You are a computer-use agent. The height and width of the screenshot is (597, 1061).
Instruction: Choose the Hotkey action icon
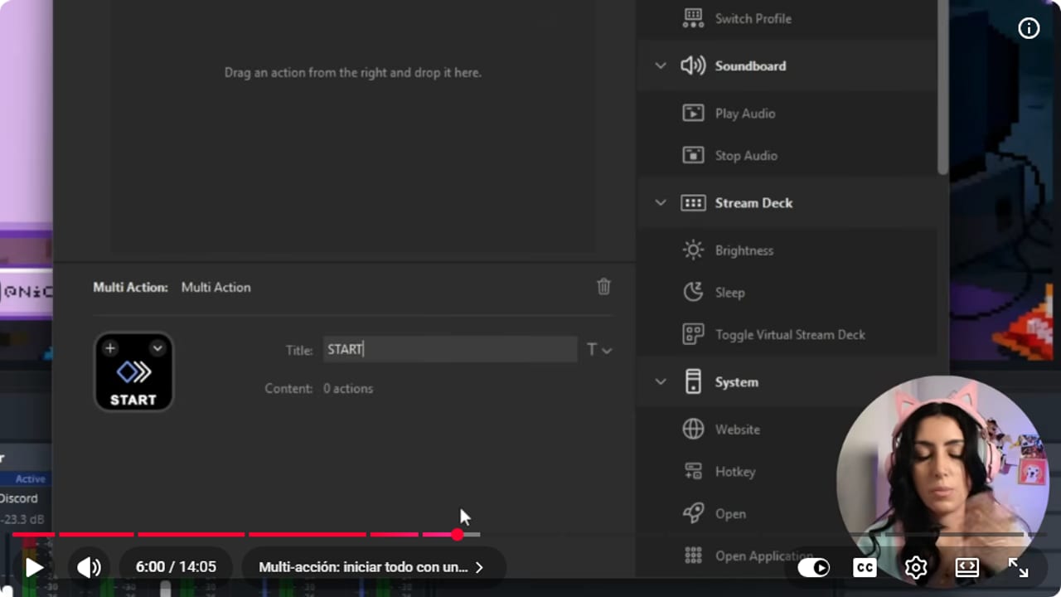point(693,471)
